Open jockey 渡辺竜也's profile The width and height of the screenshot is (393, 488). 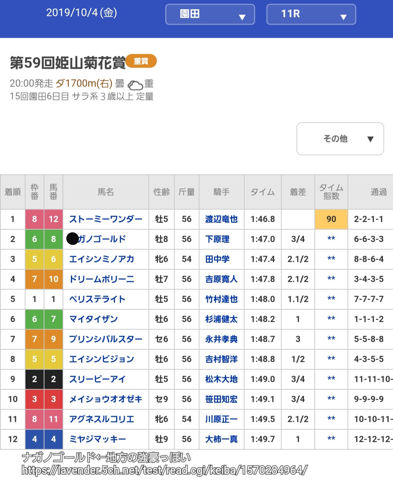point(221,219)
